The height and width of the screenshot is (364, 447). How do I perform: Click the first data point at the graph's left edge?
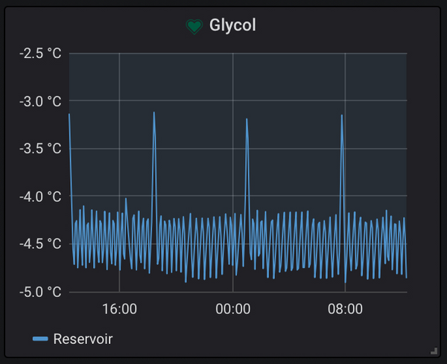[x=69, y=115]
